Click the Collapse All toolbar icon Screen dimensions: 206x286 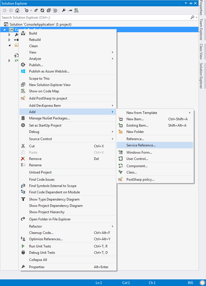pos(49,10)
